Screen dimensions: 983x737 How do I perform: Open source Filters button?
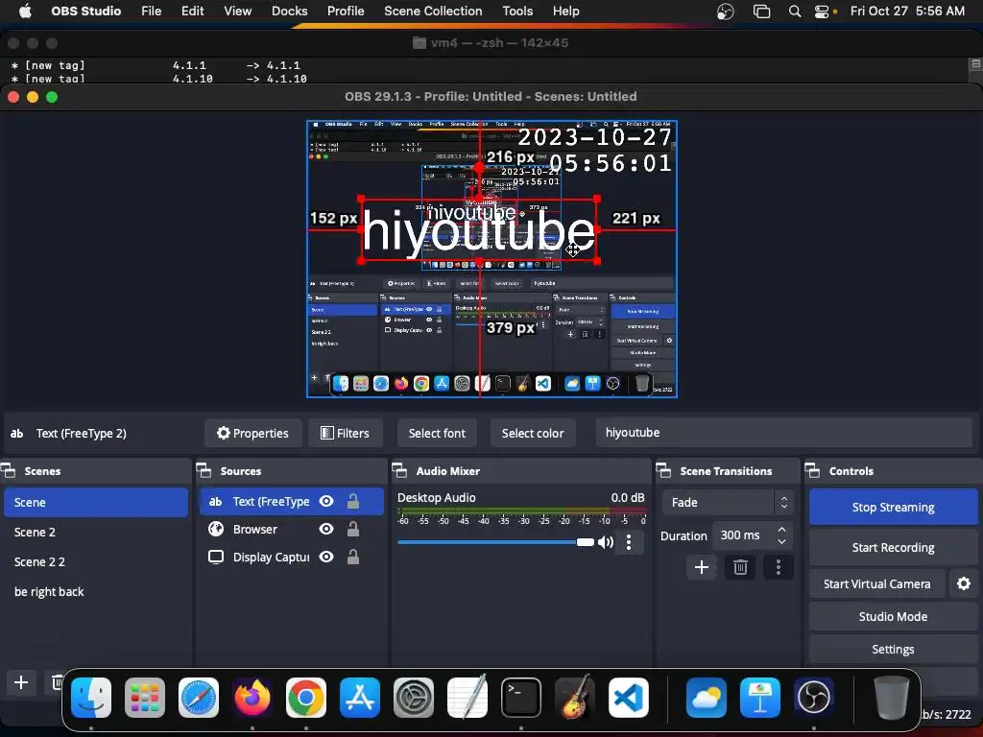click(x=346, y=433)
